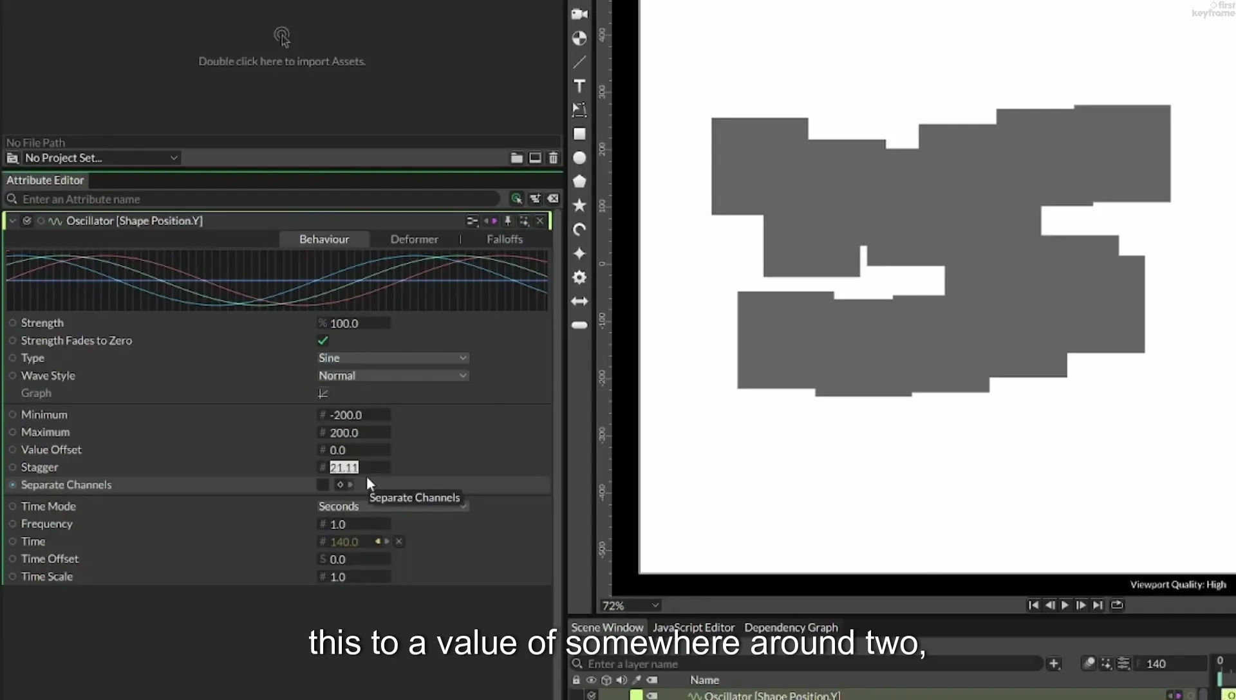1236x700 pixels.
Task: Go to first frame button
Action: click(1033, 605)
